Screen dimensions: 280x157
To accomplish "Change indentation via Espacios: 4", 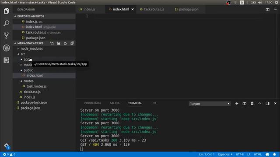I will tap(225, 154).
